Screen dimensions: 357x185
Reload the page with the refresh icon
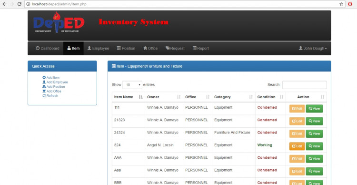[x=20, y=4]
